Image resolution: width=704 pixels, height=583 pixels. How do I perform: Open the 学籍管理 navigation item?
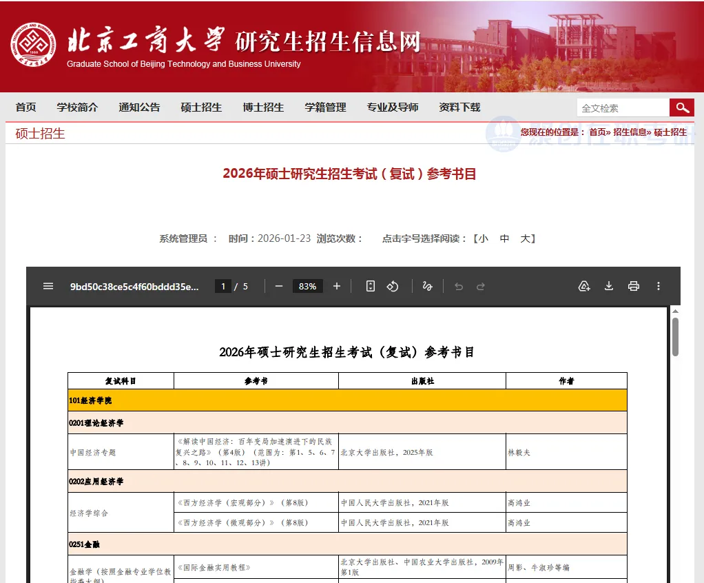(x=326, y=108)
